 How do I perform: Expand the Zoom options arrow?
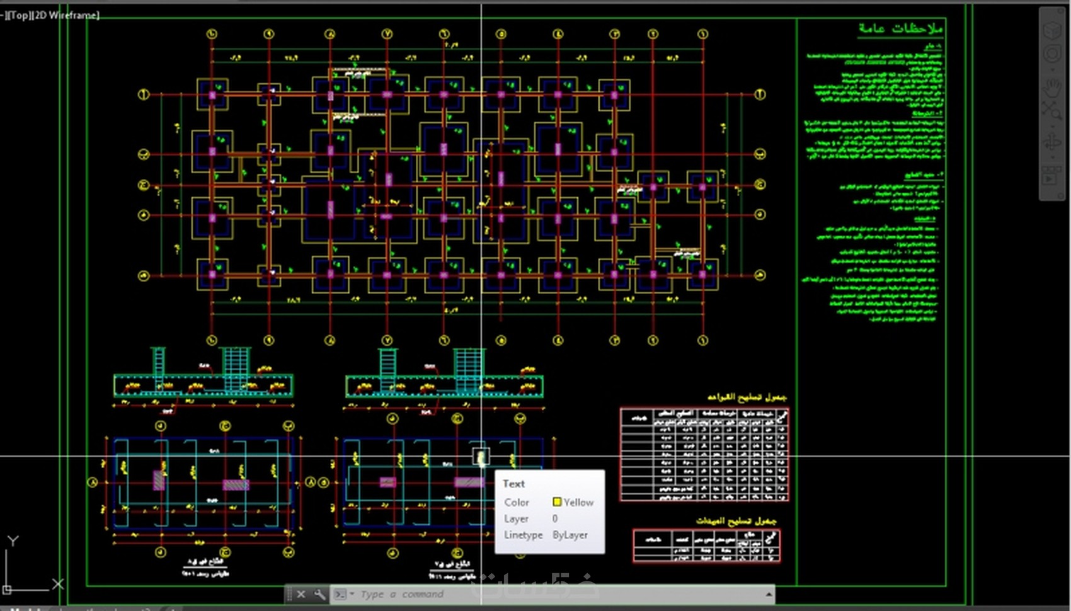(1053, 127)
